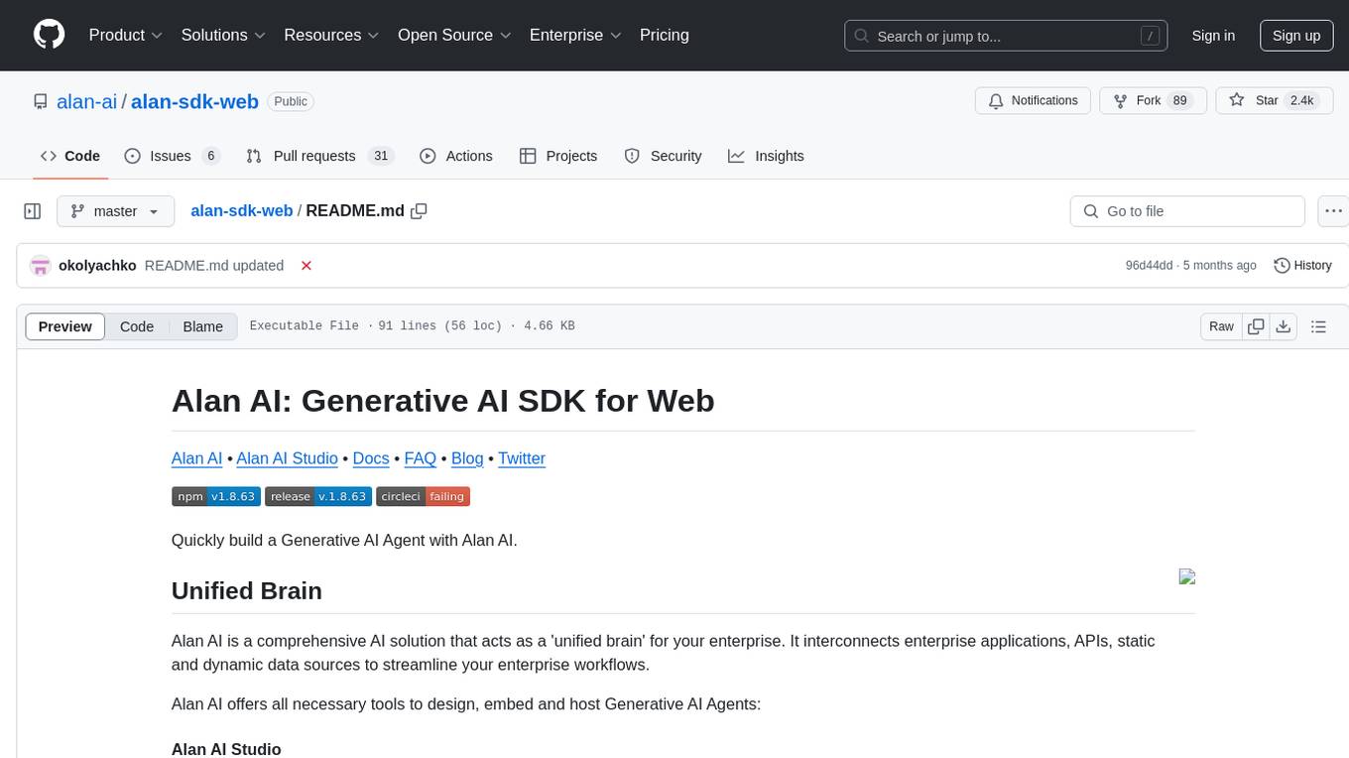Image resolution: width=1349 pixels, height=758 pixels.
Task: Copy README.md file path
Action: (420, 211)
